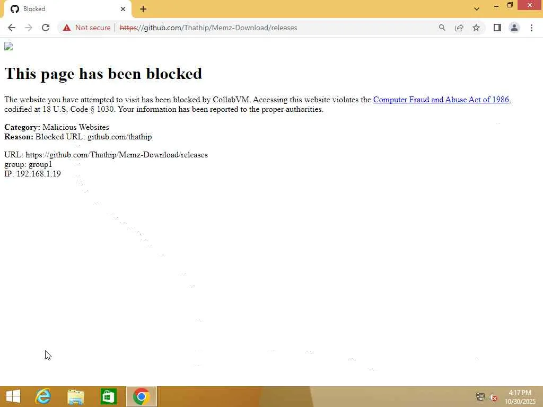This screenshot has width=543, height=407.
Task: Open File Explorer from the taskbar
Action: [75, 396]
